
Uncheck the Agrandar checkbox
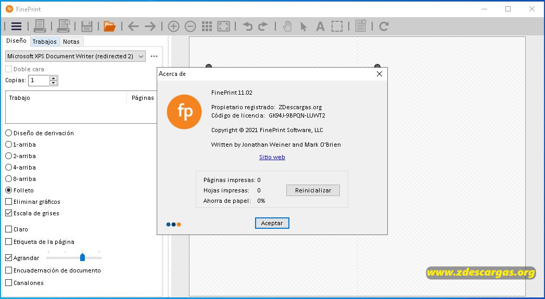point(9,258)
